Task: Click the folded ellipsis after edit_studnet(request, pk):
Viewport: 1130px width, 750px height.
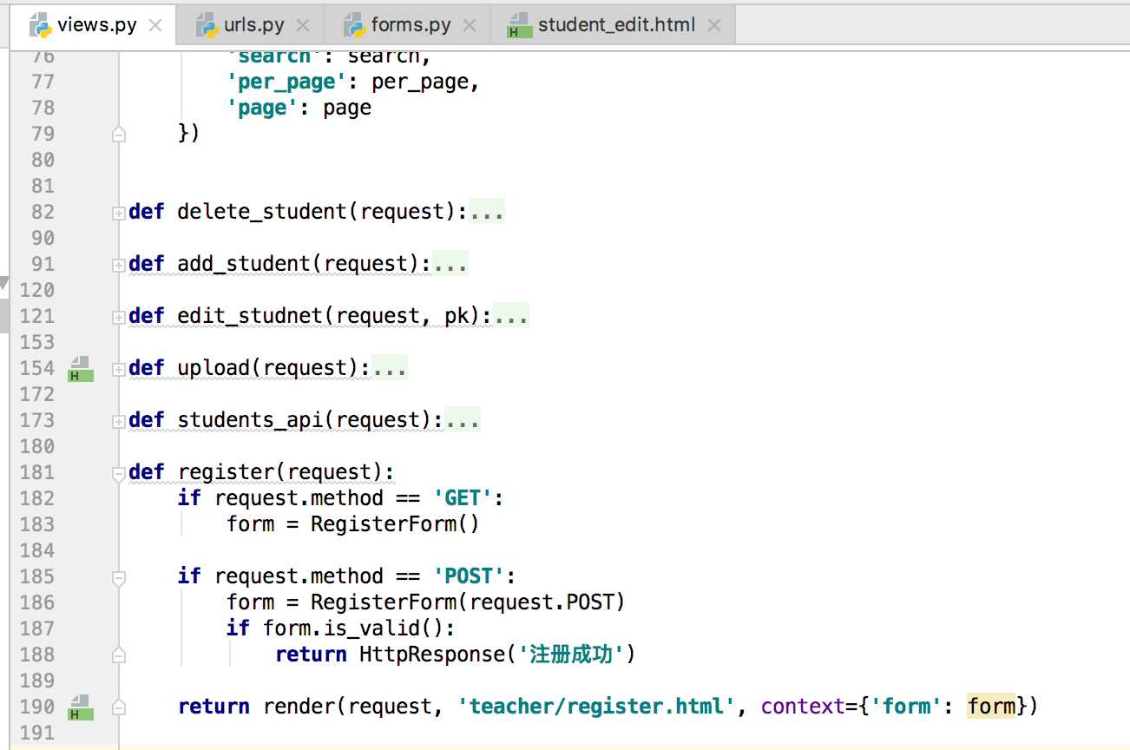Action: pyautogui.click(x=511, y=316)
